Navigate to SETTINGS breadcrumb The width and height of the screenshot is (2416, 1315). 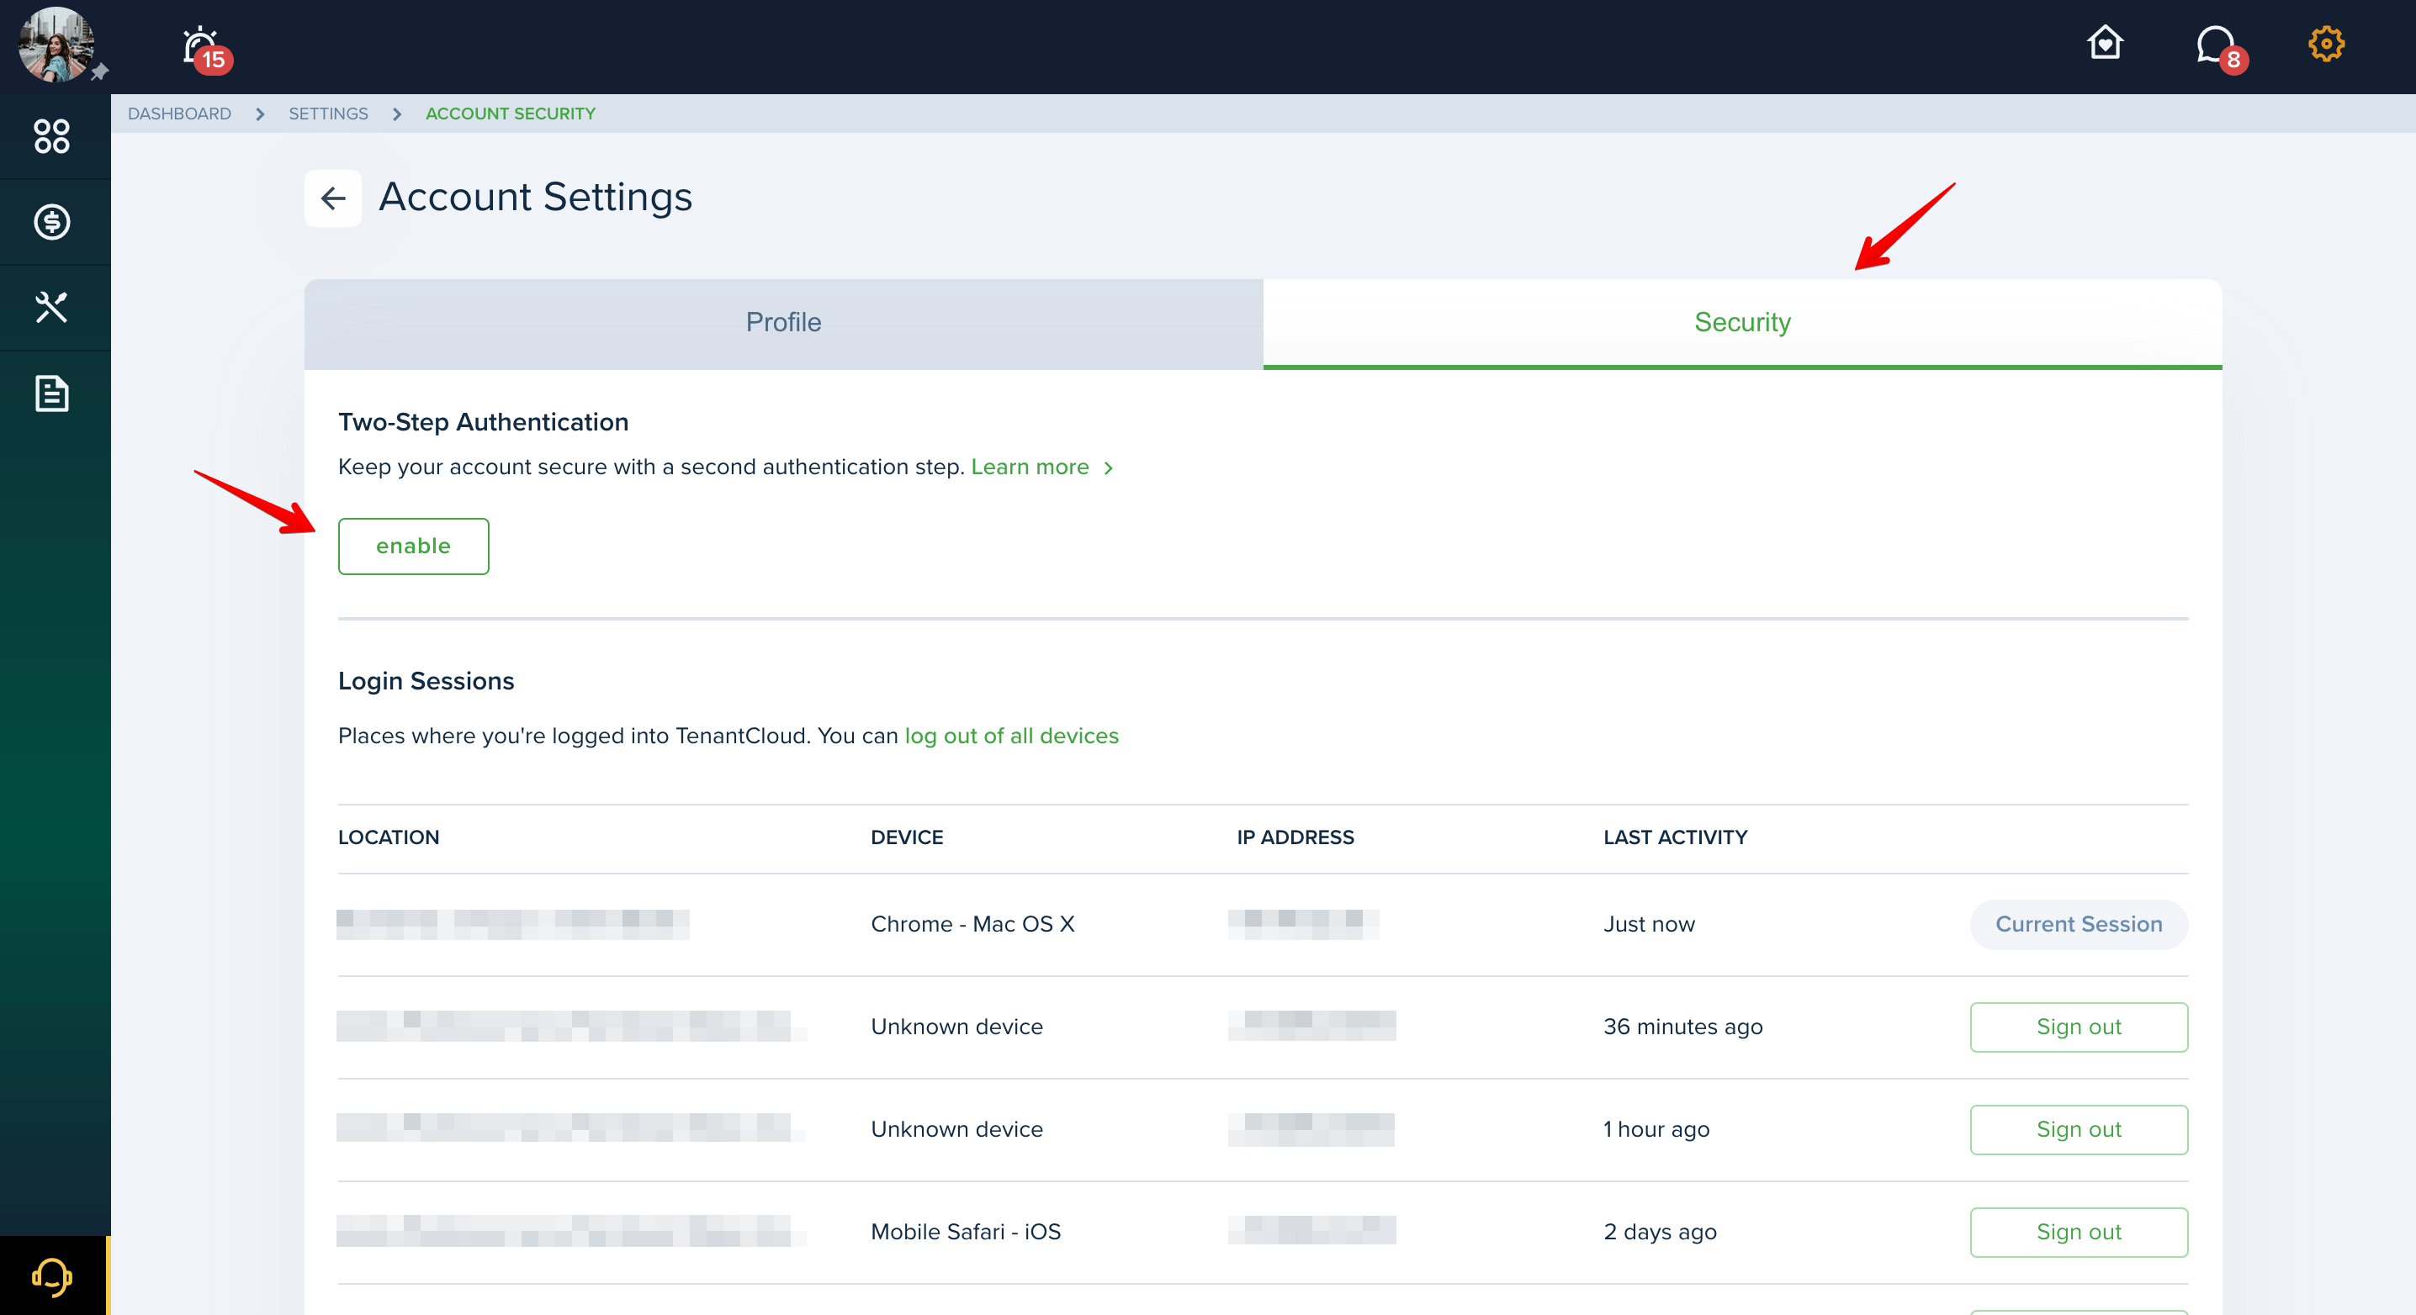click(x=328, y=114)
